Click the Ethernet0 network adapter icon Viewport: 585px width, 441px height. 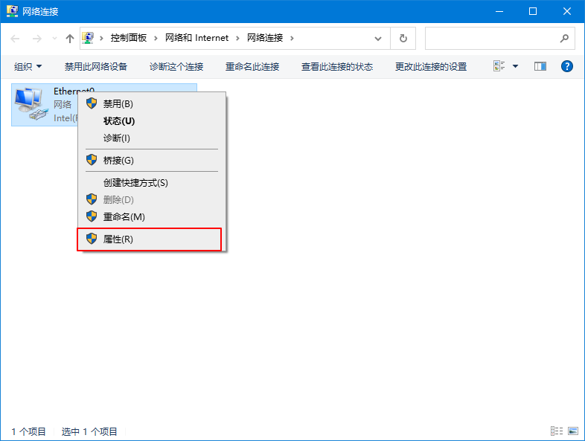click(30, 103)
